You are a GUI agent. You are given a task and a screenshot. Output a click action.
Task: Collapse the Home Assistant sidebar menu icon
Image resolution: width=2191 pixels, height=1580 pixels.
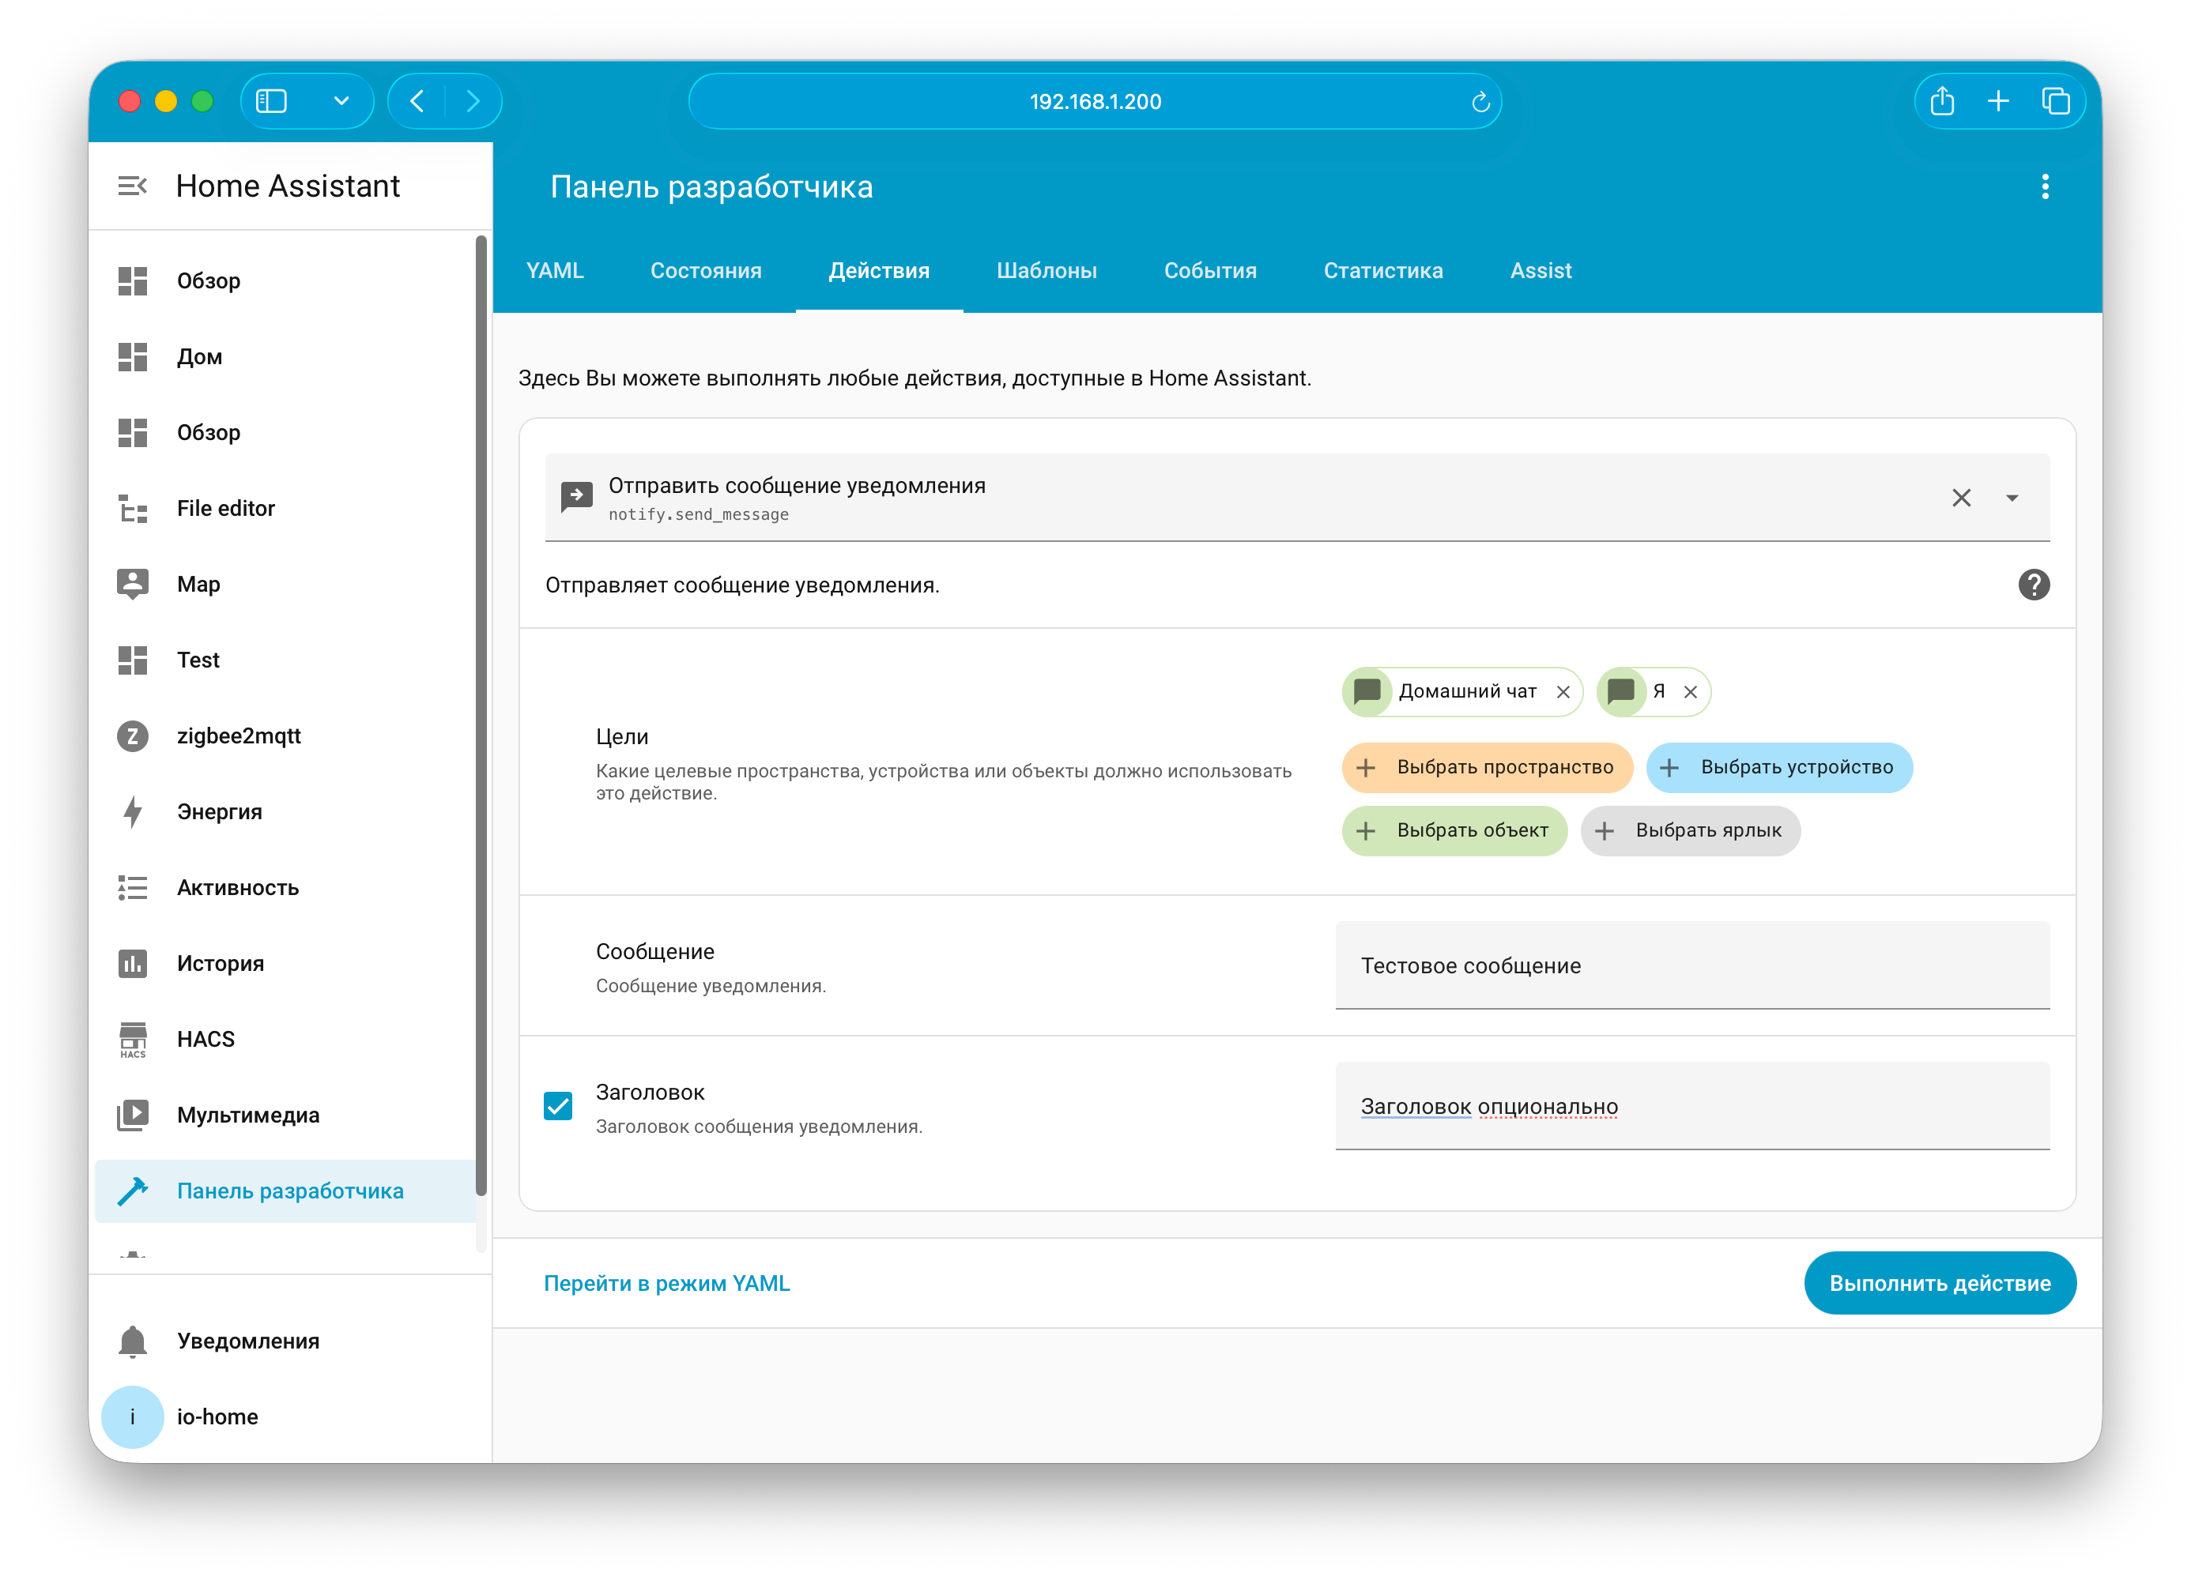coord(132,186)
